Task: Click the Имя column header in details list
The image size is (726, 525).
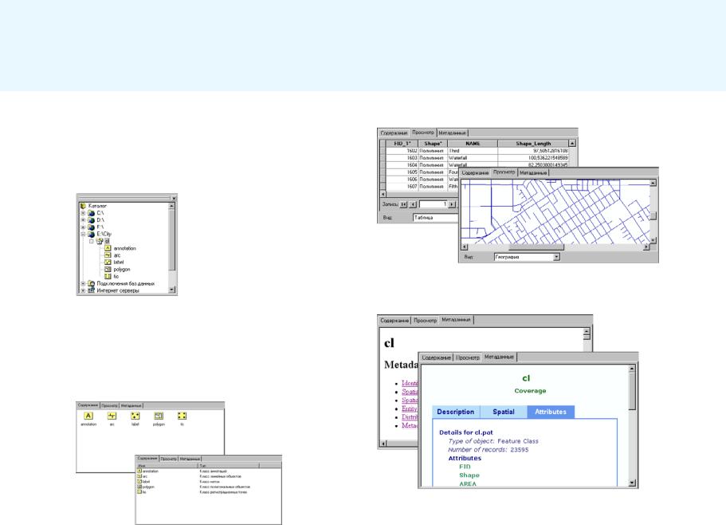Action: (x=167, y=465)
